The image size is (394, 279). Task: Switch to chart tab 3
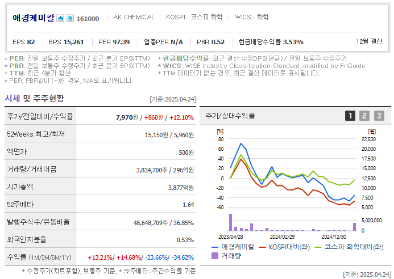(379, 116)
